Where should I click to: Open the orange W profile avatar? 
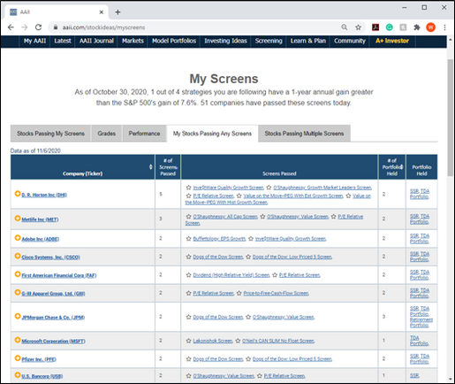coord(430,27)
